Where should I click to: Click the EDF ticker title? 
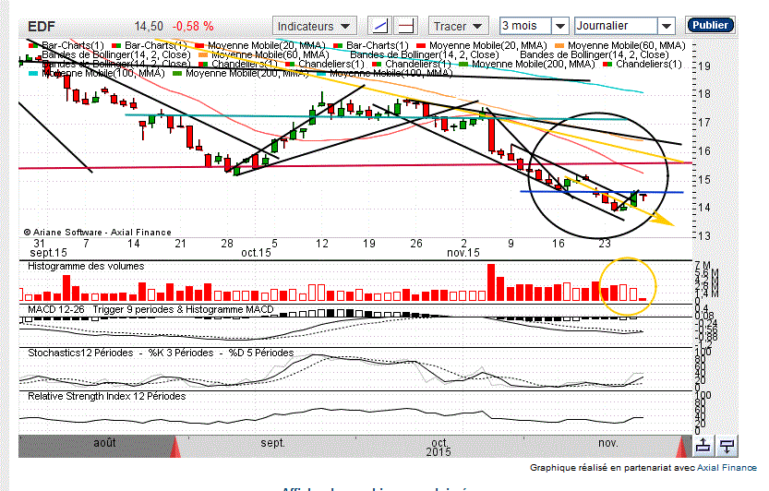point(42,27)
